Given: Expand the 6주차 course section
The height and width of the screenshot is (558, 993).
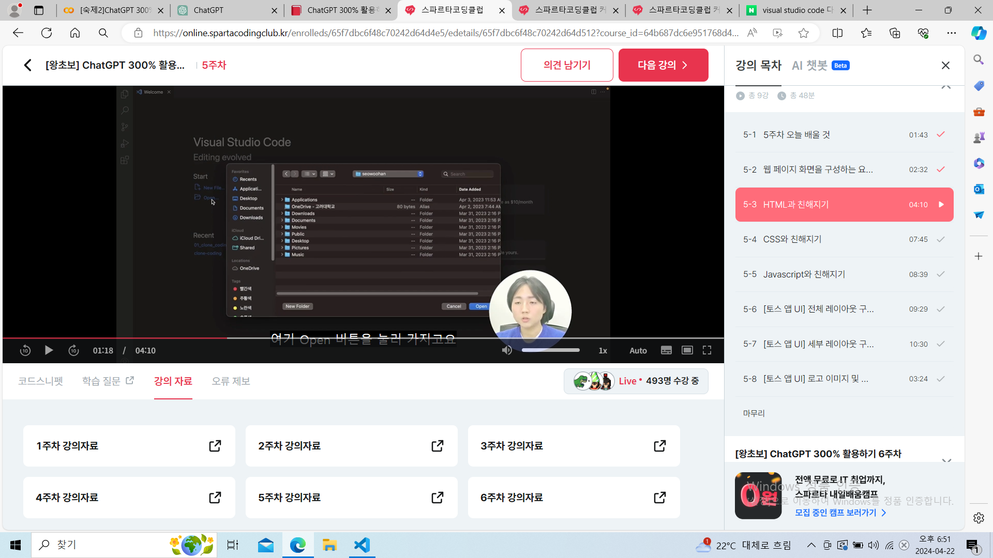Looking at the screenshot, I should [x=946, y=460].
